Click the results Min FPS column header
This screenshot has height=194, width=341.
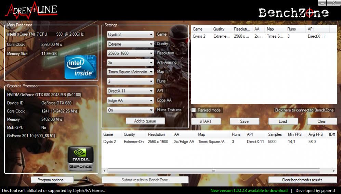tap(296, 134)
